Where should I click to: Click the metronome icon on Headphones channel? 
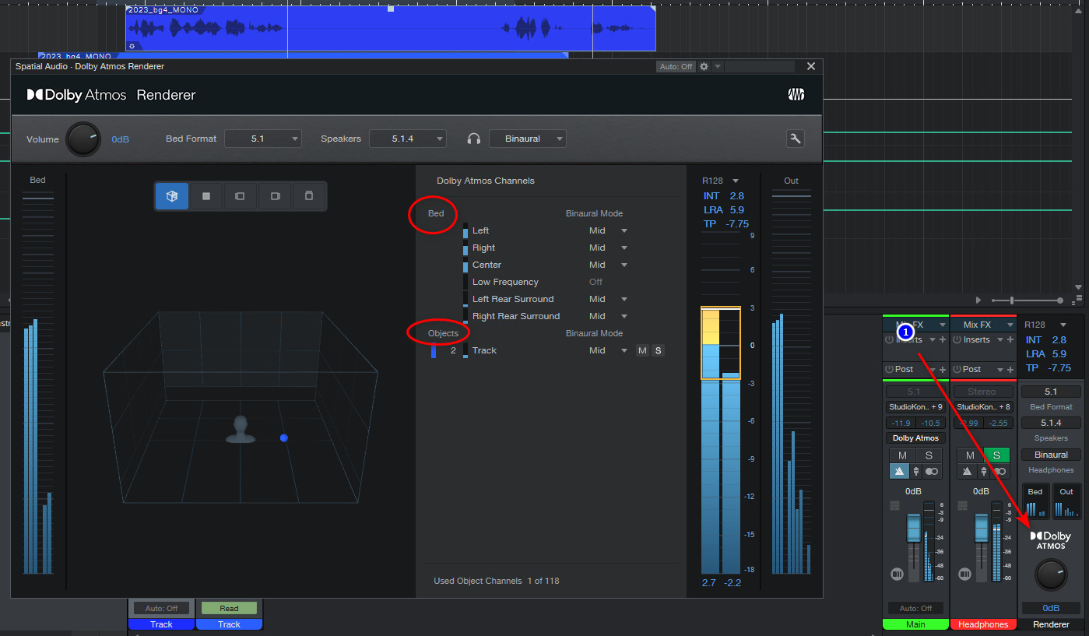pos(967,471)
